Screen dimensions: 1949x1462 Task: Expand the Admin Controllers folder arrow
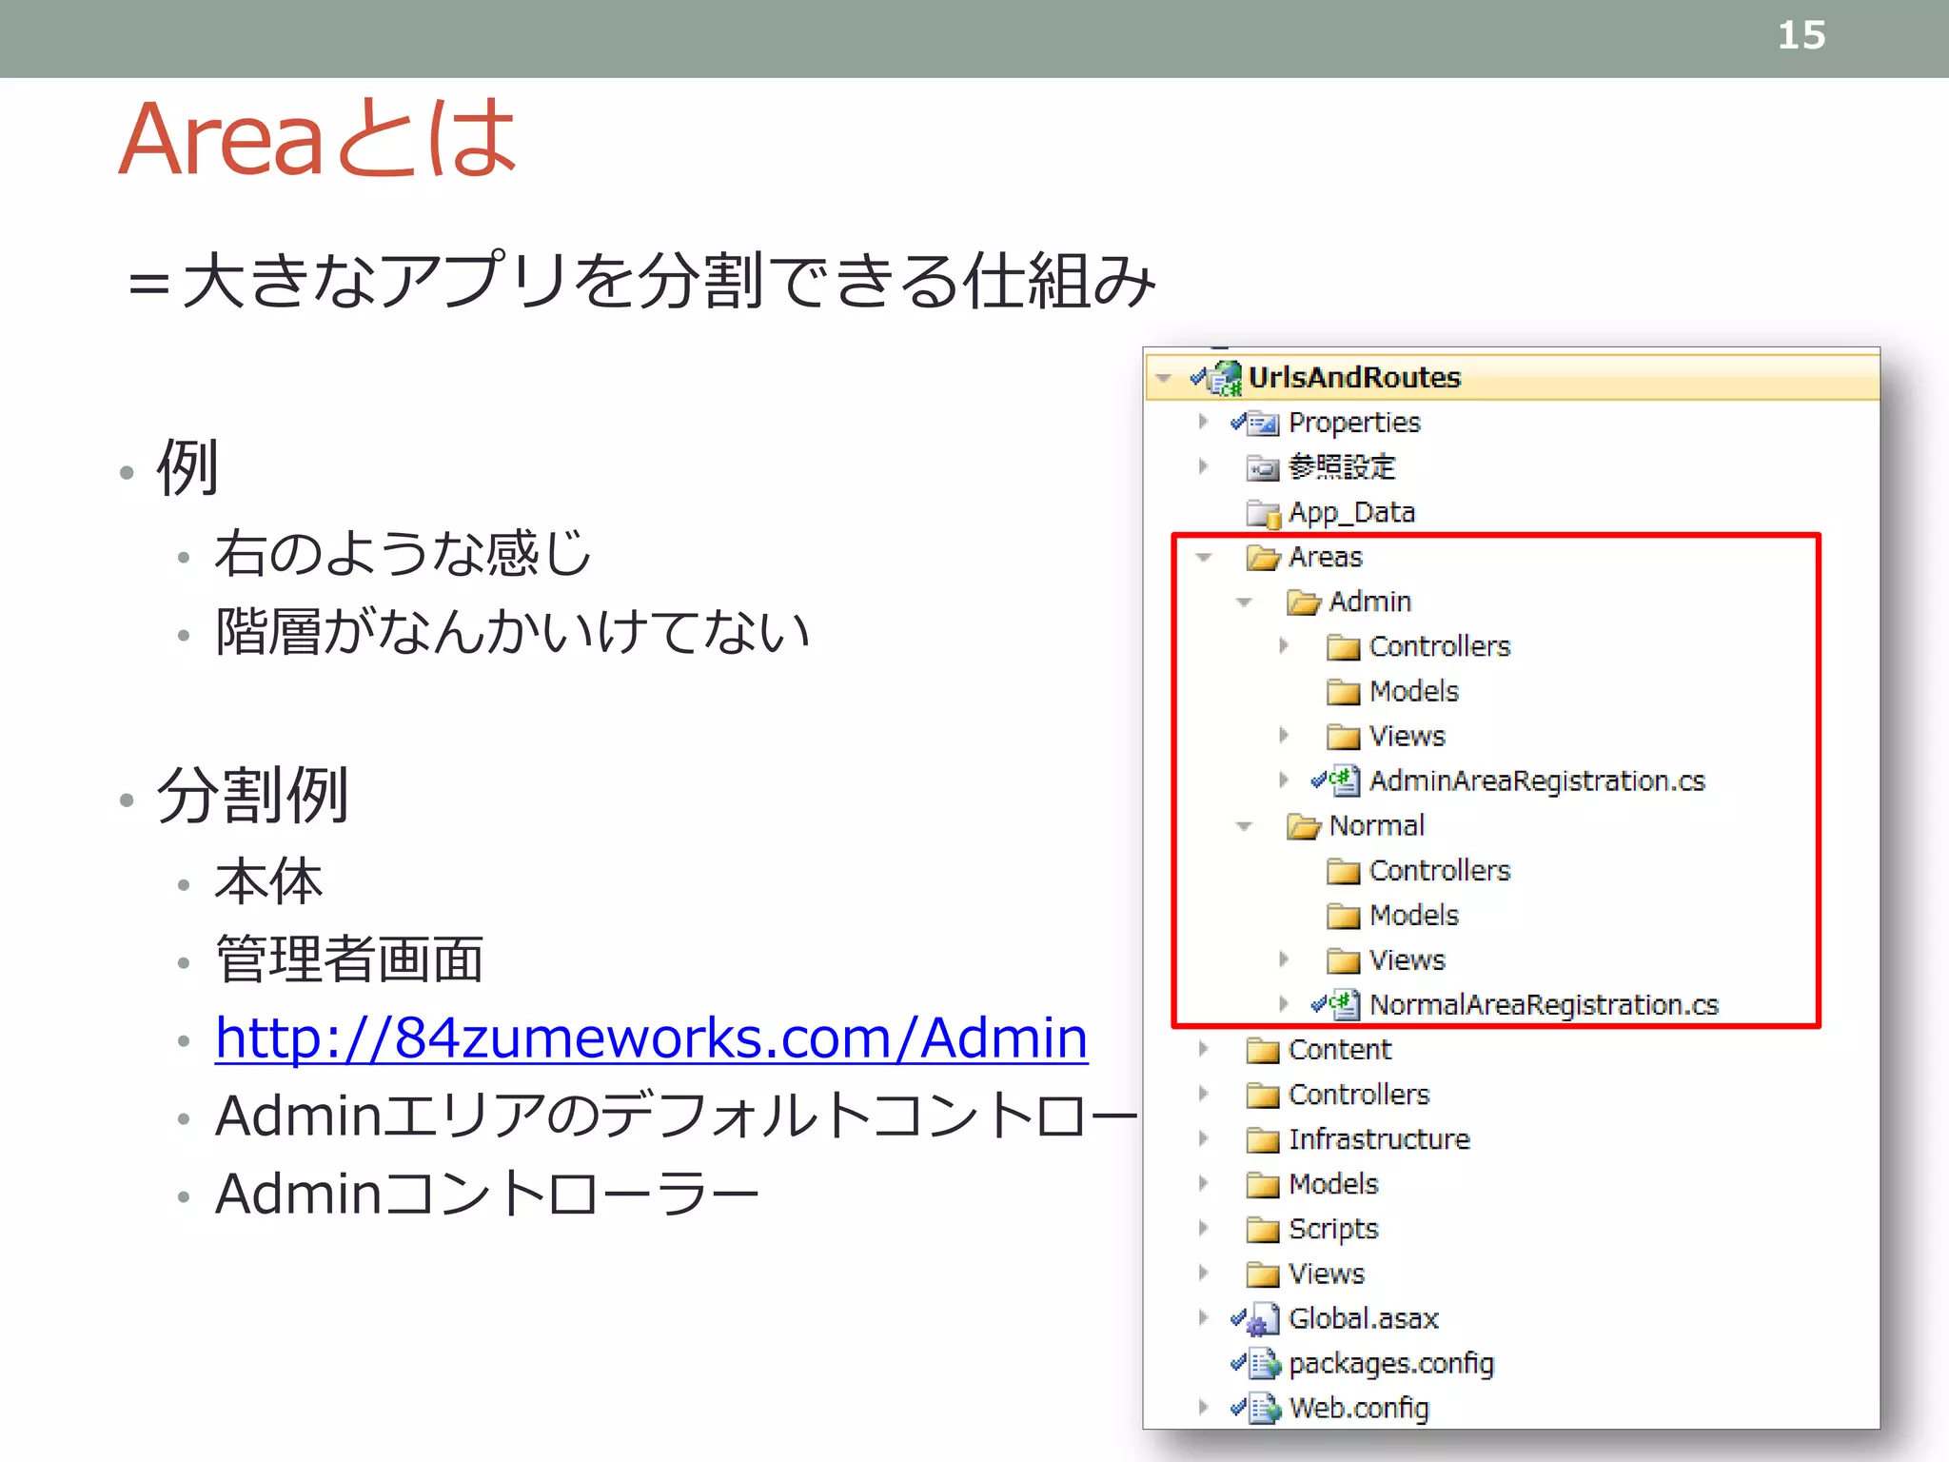(x=1284, y=646)
